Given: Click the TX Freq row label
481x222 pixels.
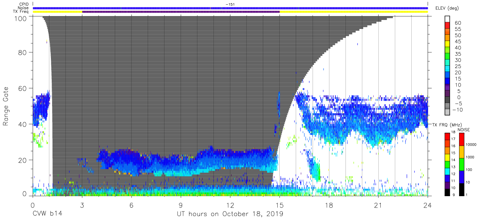Looking at the screenshot, I should coord(21,12).
